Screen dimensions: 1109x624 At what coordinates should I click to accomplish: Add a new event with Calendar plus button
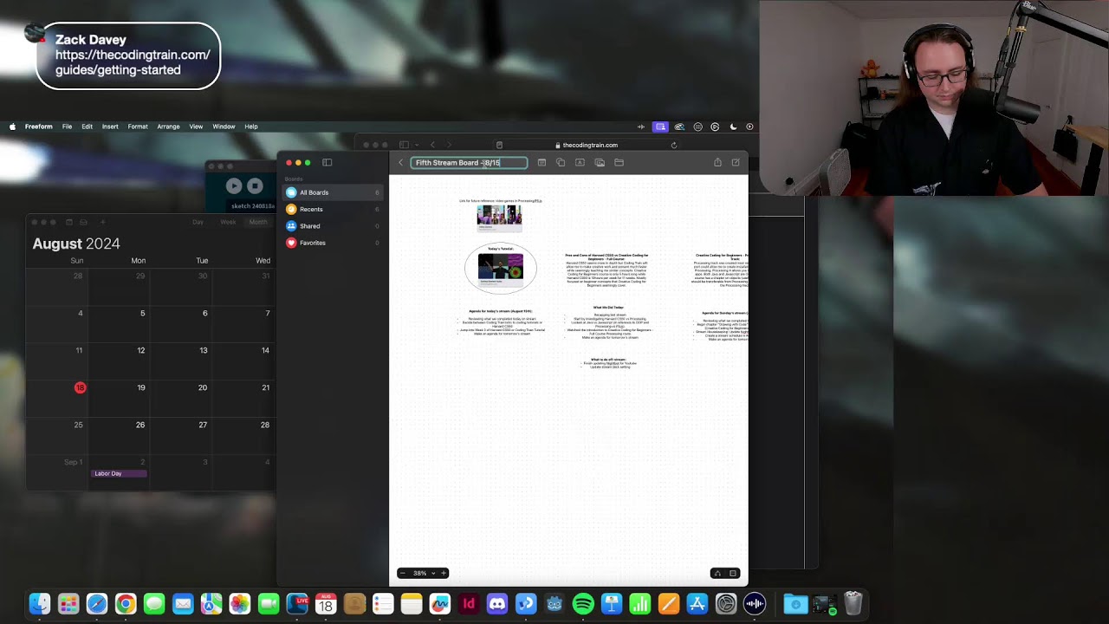click(x=102, y=222)
